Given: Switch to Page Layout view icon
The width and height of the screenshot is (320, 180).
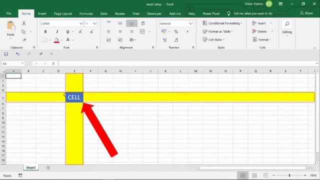Looking at the screenshot, I should [254, 175].
